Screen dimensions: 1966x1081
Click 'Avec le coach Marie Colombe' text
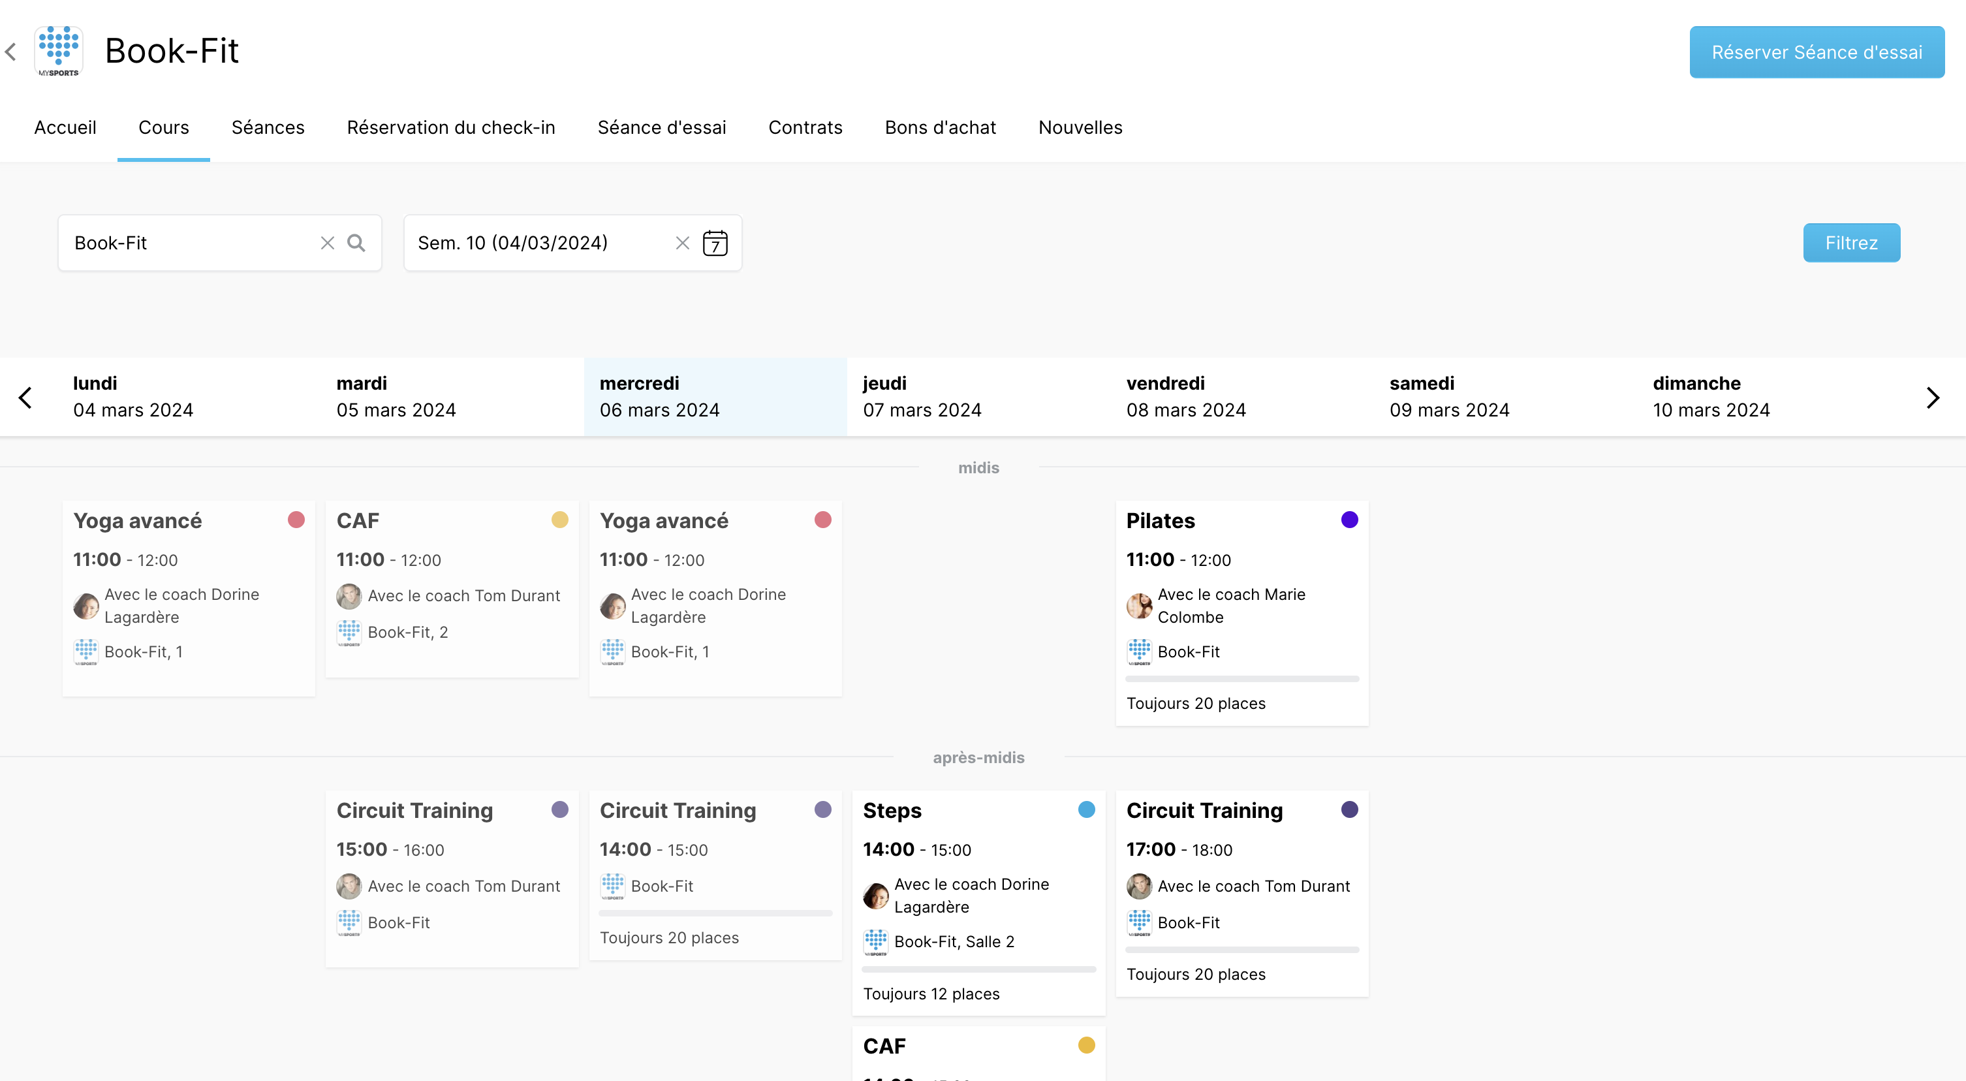click(1231, 606)
